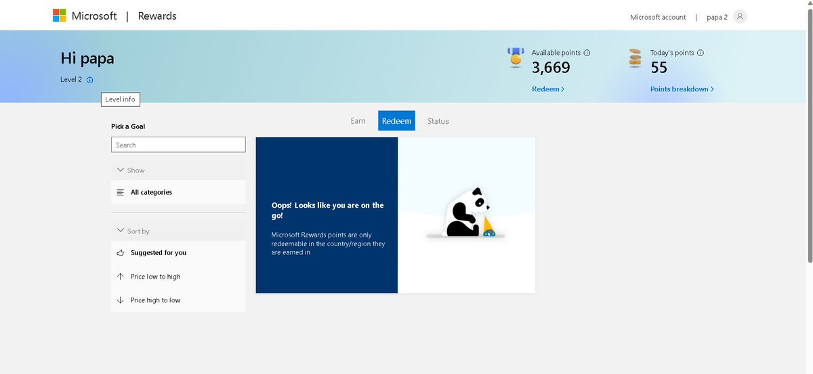Click the All categories list icon
The width and height of the screenshot is (813, 374).
[x=121, y=193]
